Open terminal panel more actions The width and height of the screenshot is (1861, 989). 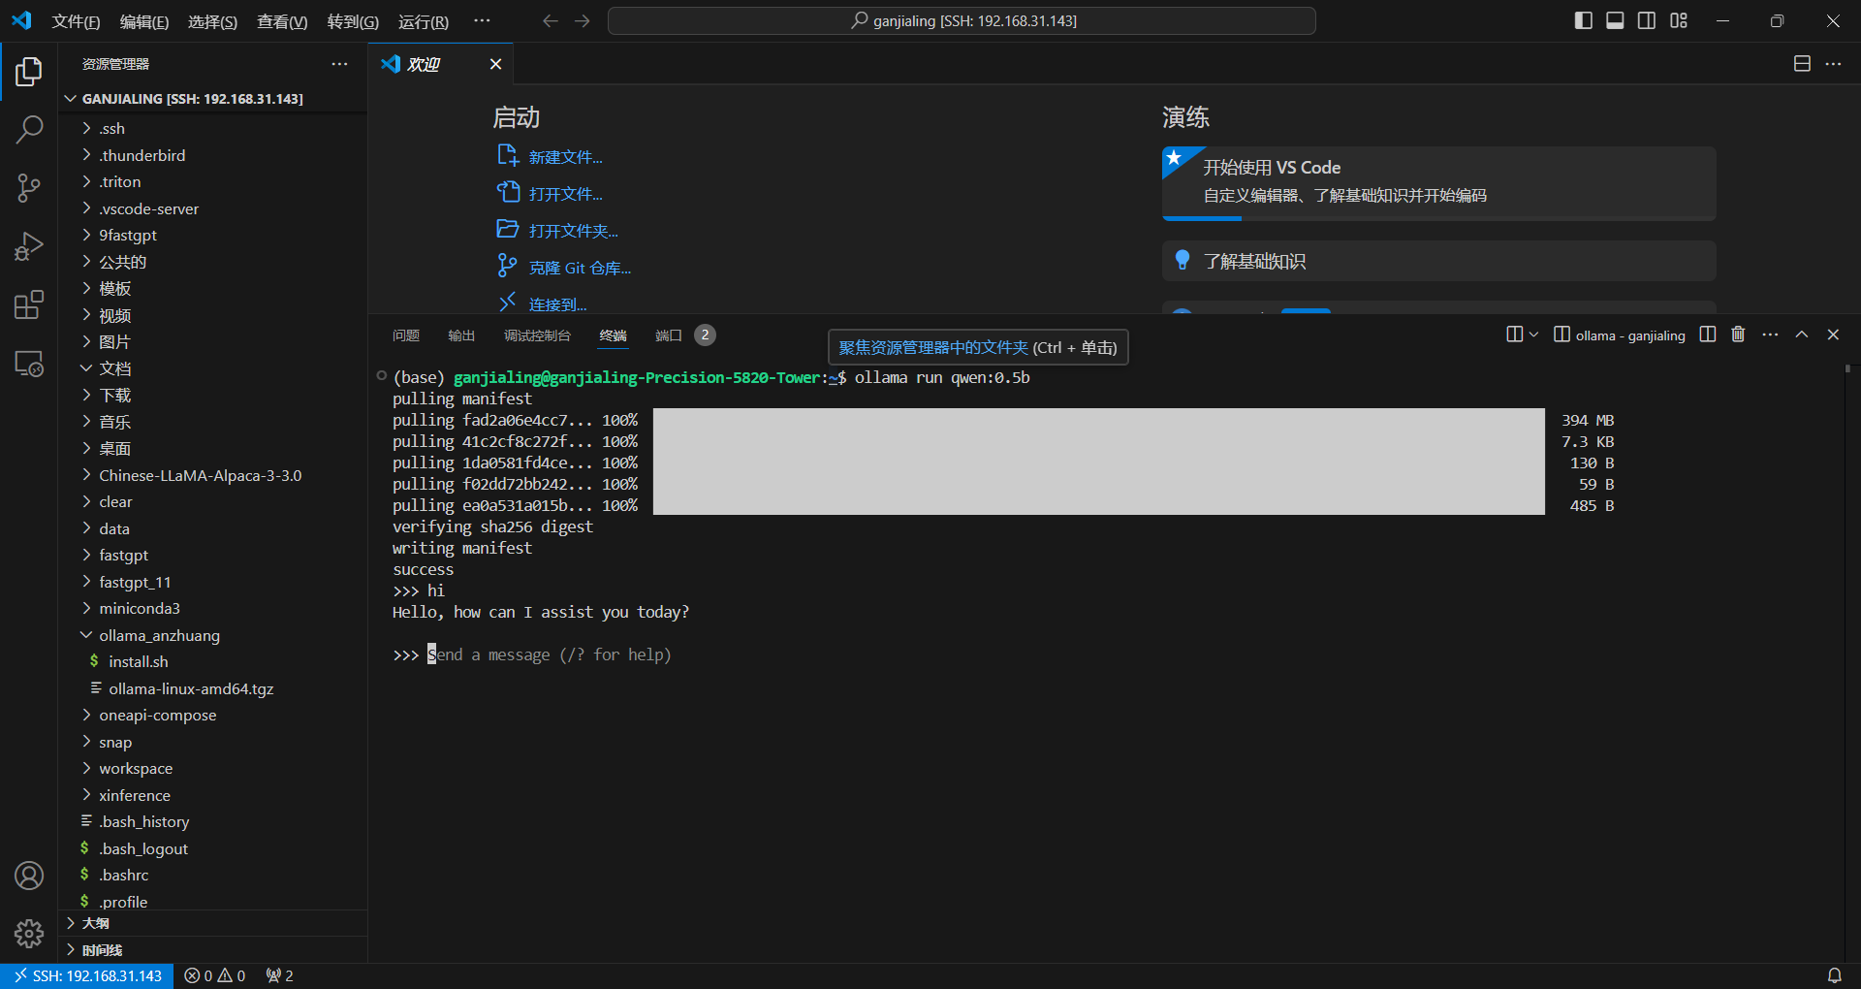[1770, 335]
